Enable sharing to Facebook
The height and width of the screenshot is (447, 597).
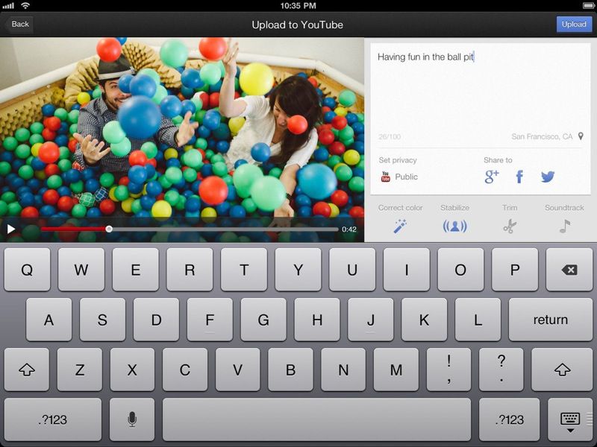pyautogui.click(x=519, y=176)
